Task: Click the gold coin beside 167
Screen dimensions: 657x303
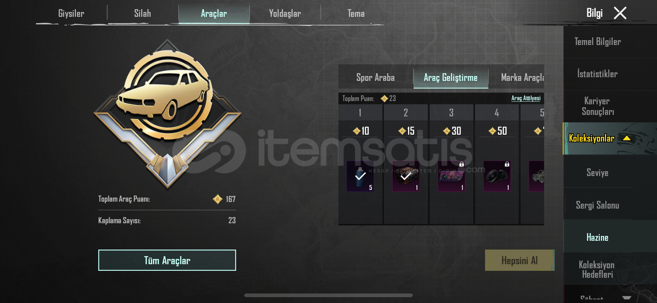Action: [217, 199]
